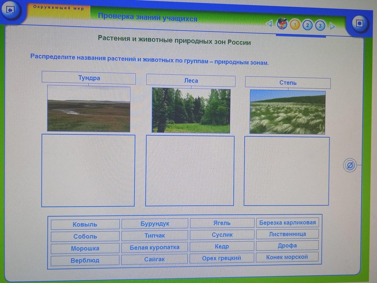Click the parrot mascot icon

coord(282,23)
